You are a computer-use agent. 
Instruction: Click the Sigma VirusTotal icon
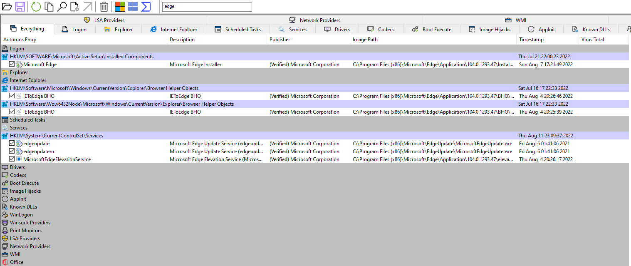[x=146, y=7]
